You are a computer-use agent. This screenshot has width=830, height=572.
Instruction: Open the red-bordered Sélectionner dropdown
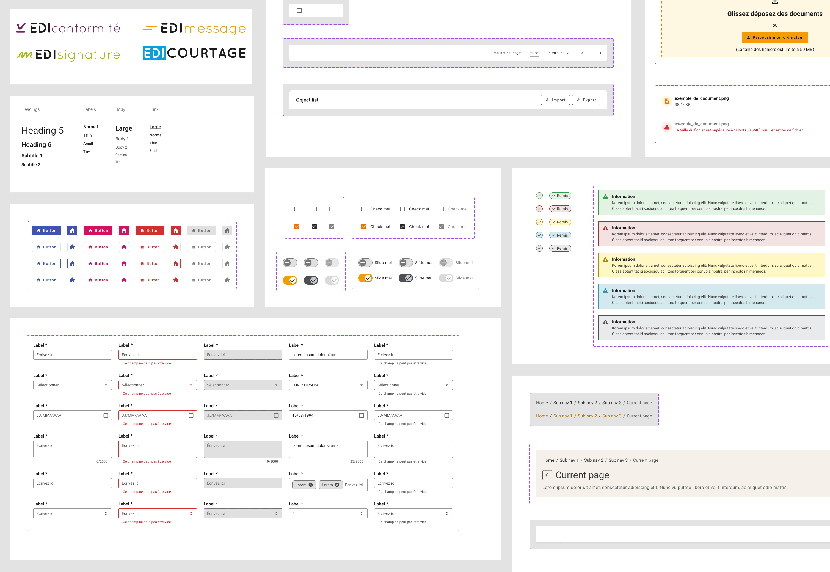tap(158, 385)
